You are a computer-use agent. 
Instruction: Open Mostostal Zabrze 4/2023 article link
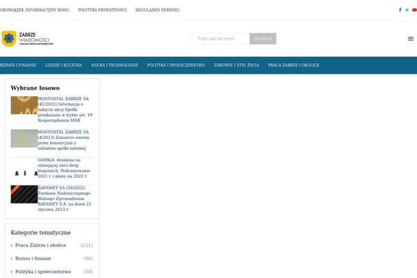pyautogui.click(x=64, y=140)
